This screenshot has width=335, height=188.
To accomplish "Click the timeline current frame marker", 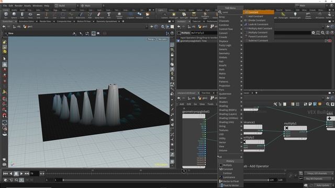I will tap(184, 171).
